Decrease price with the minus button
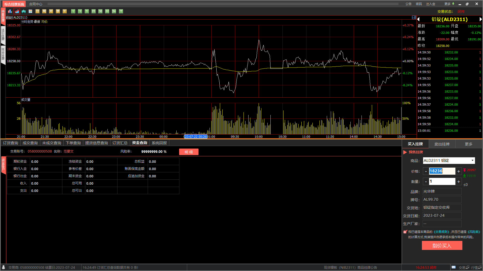 [x=426, y=171]
